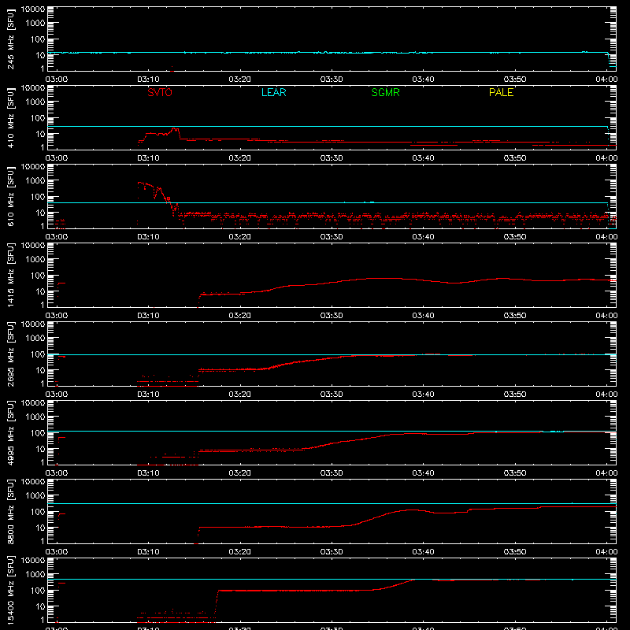Click the green SGMR station label
The image size is (630, 630).
coord(385,92)
